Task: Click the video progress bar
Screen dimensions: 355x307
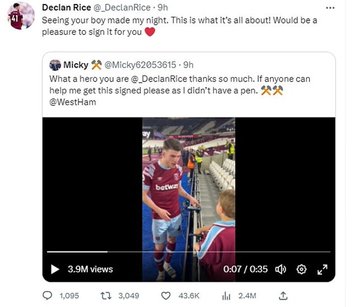Action: pyautogui.click(x=188, y=251)
